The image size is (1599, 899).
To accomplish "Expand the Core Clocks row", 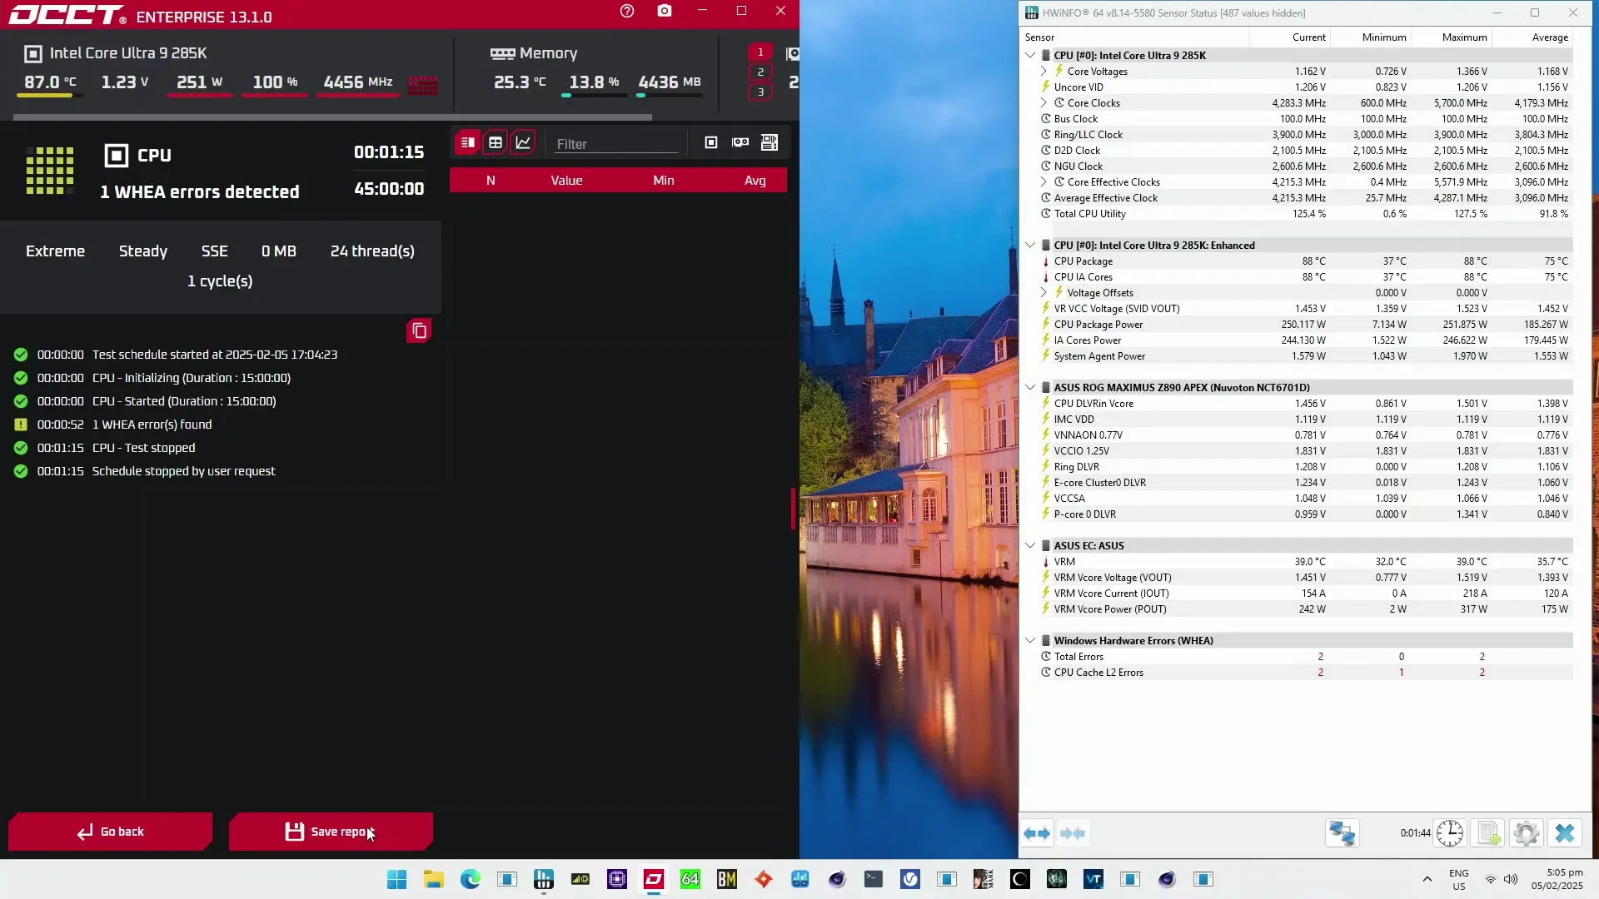I will coord(1044,102).
